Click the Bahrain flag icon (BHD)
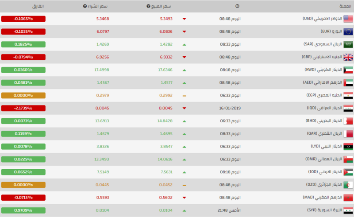 (x=348, y=121)
